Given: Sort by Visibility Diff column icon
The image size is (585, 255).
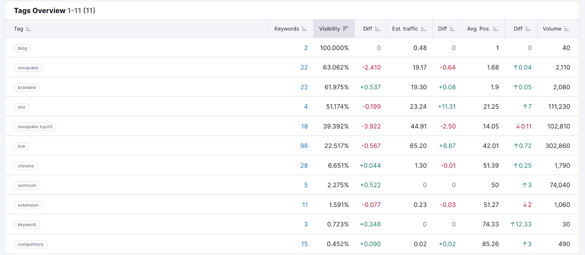Looking at the screenshot, I should click(x=377, y=29).
